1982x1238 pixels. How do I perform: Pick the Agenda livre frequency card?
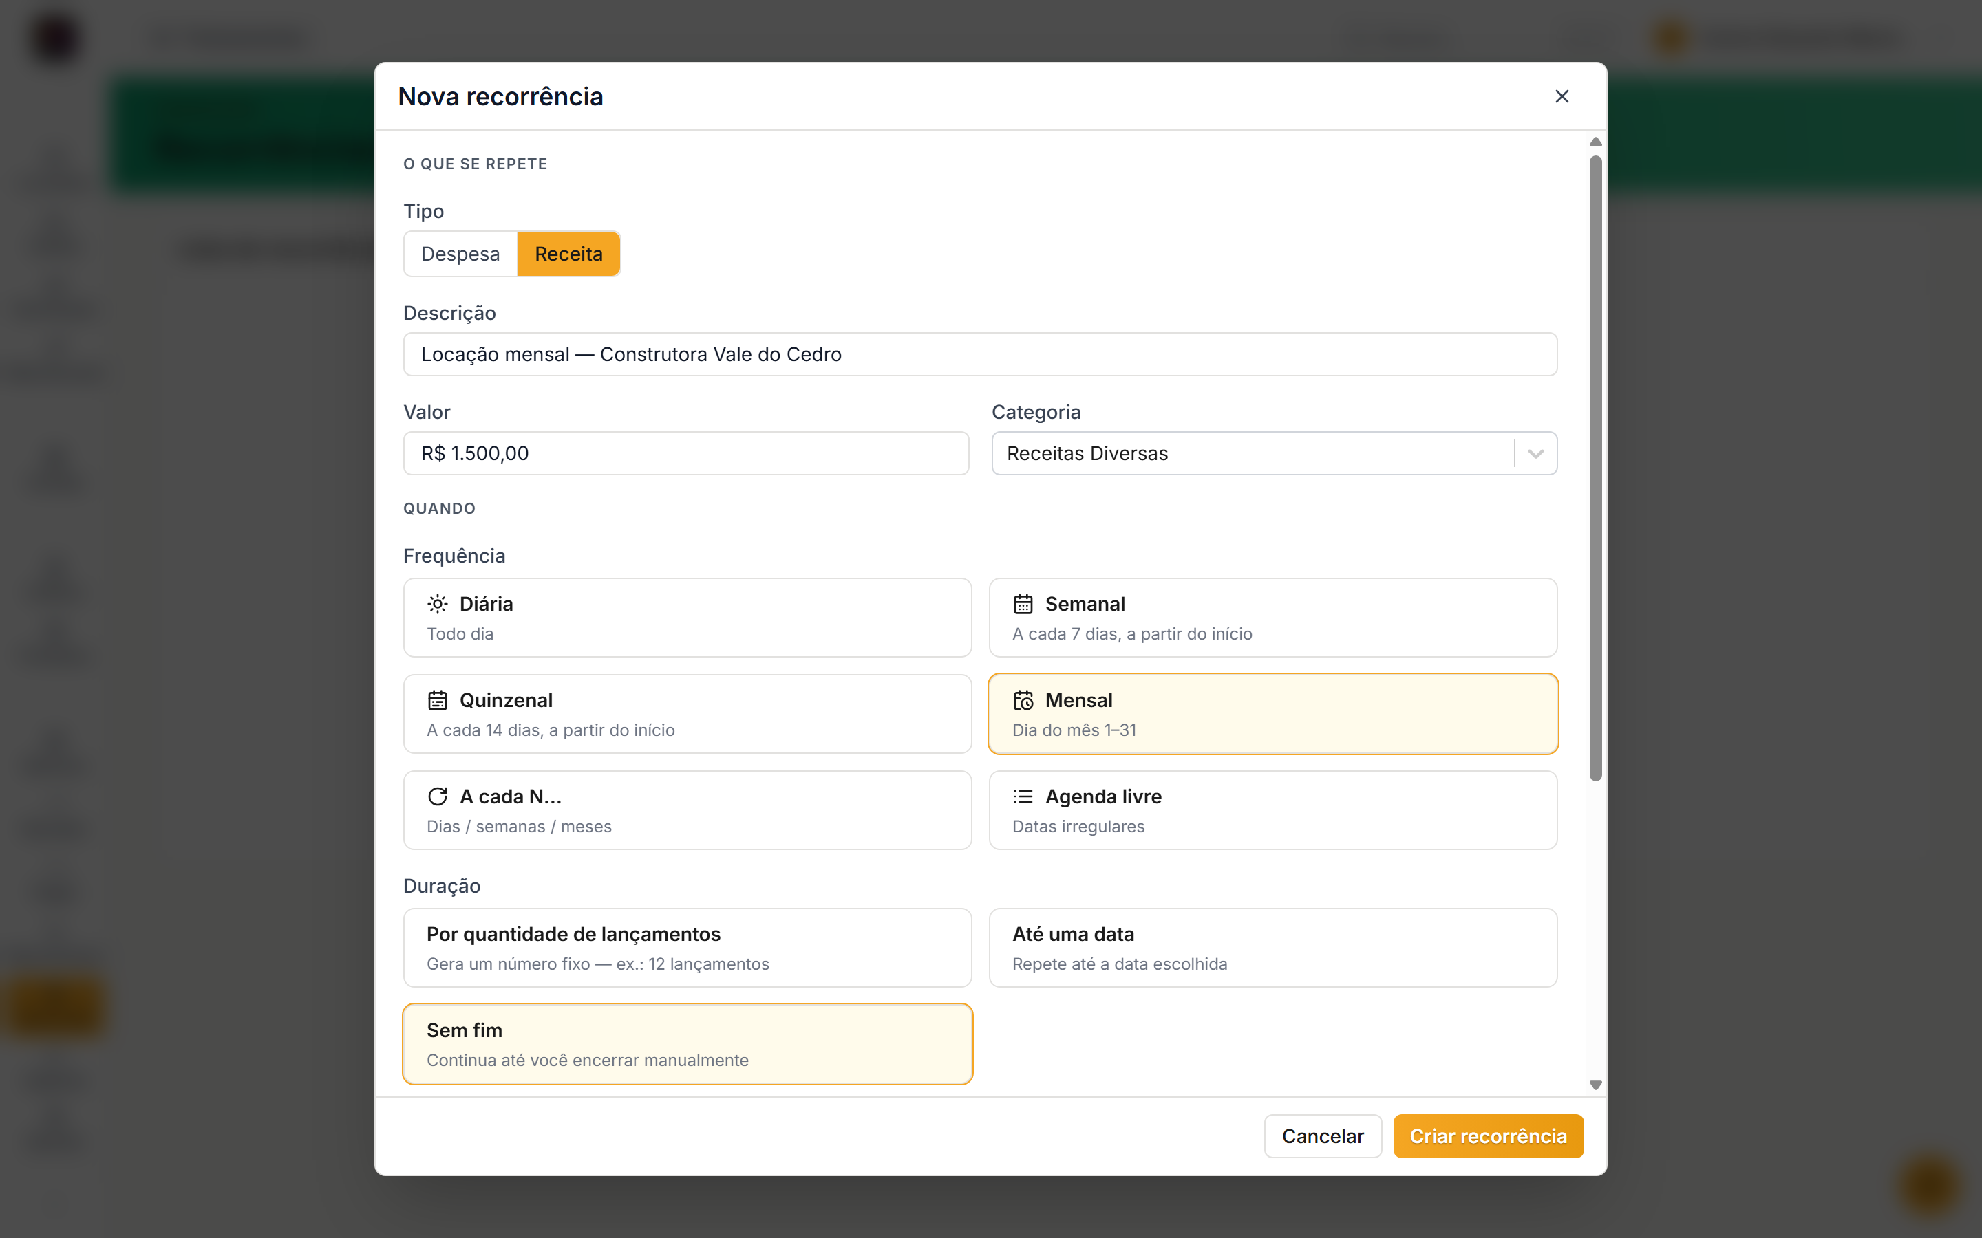(x=1272, y=810)
